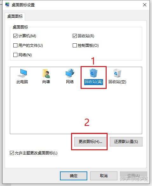Viewport: 152px width, 186px height.
Task: Close the 桌面图标设置 dialog
Action: (145, 5)
